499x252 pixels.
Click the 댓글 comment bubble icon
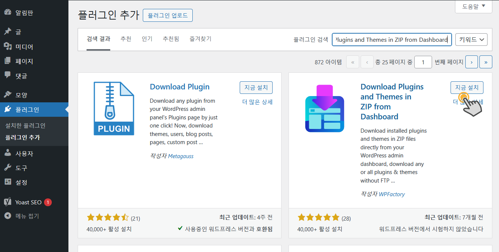[8, 75]
